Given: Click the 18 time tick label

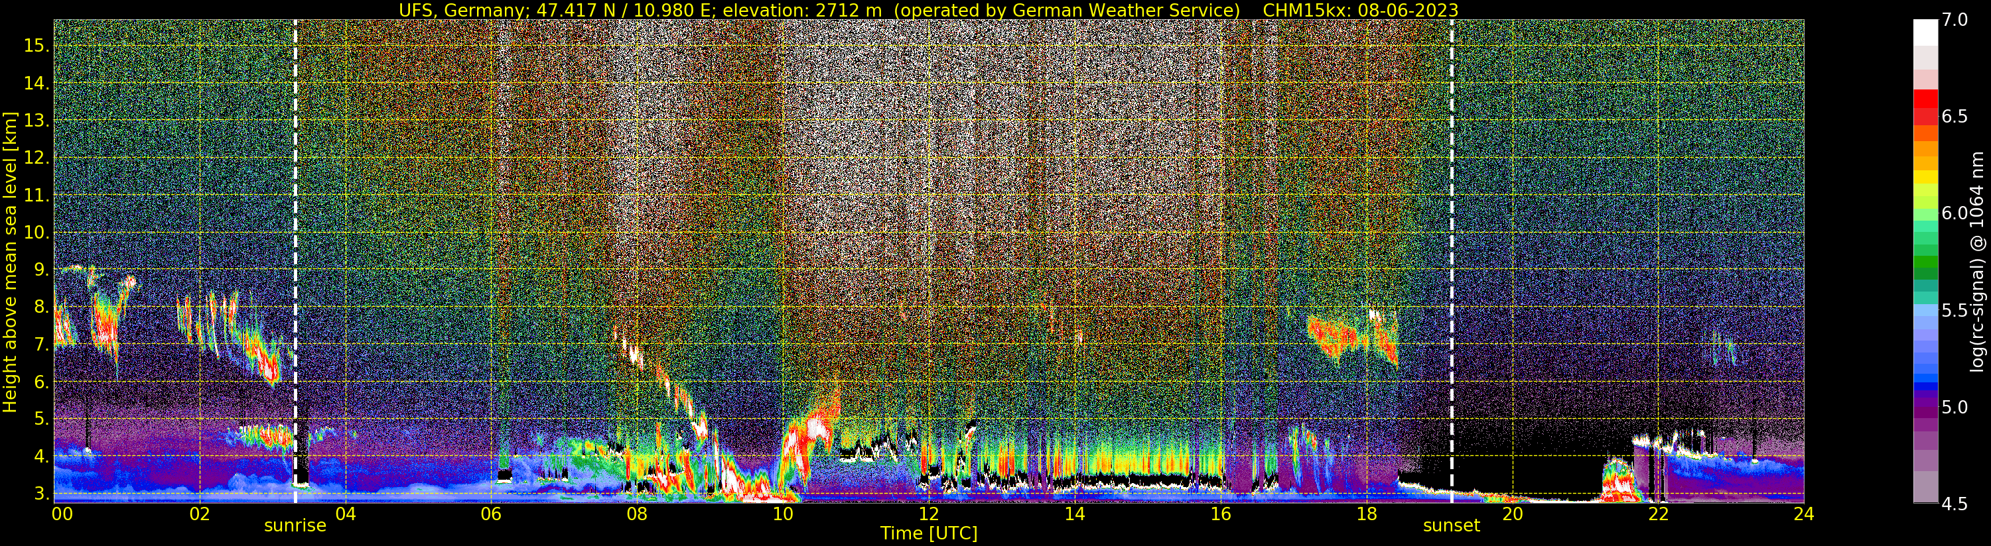Looking at the screenshot, I should [x=1367, y=514].
